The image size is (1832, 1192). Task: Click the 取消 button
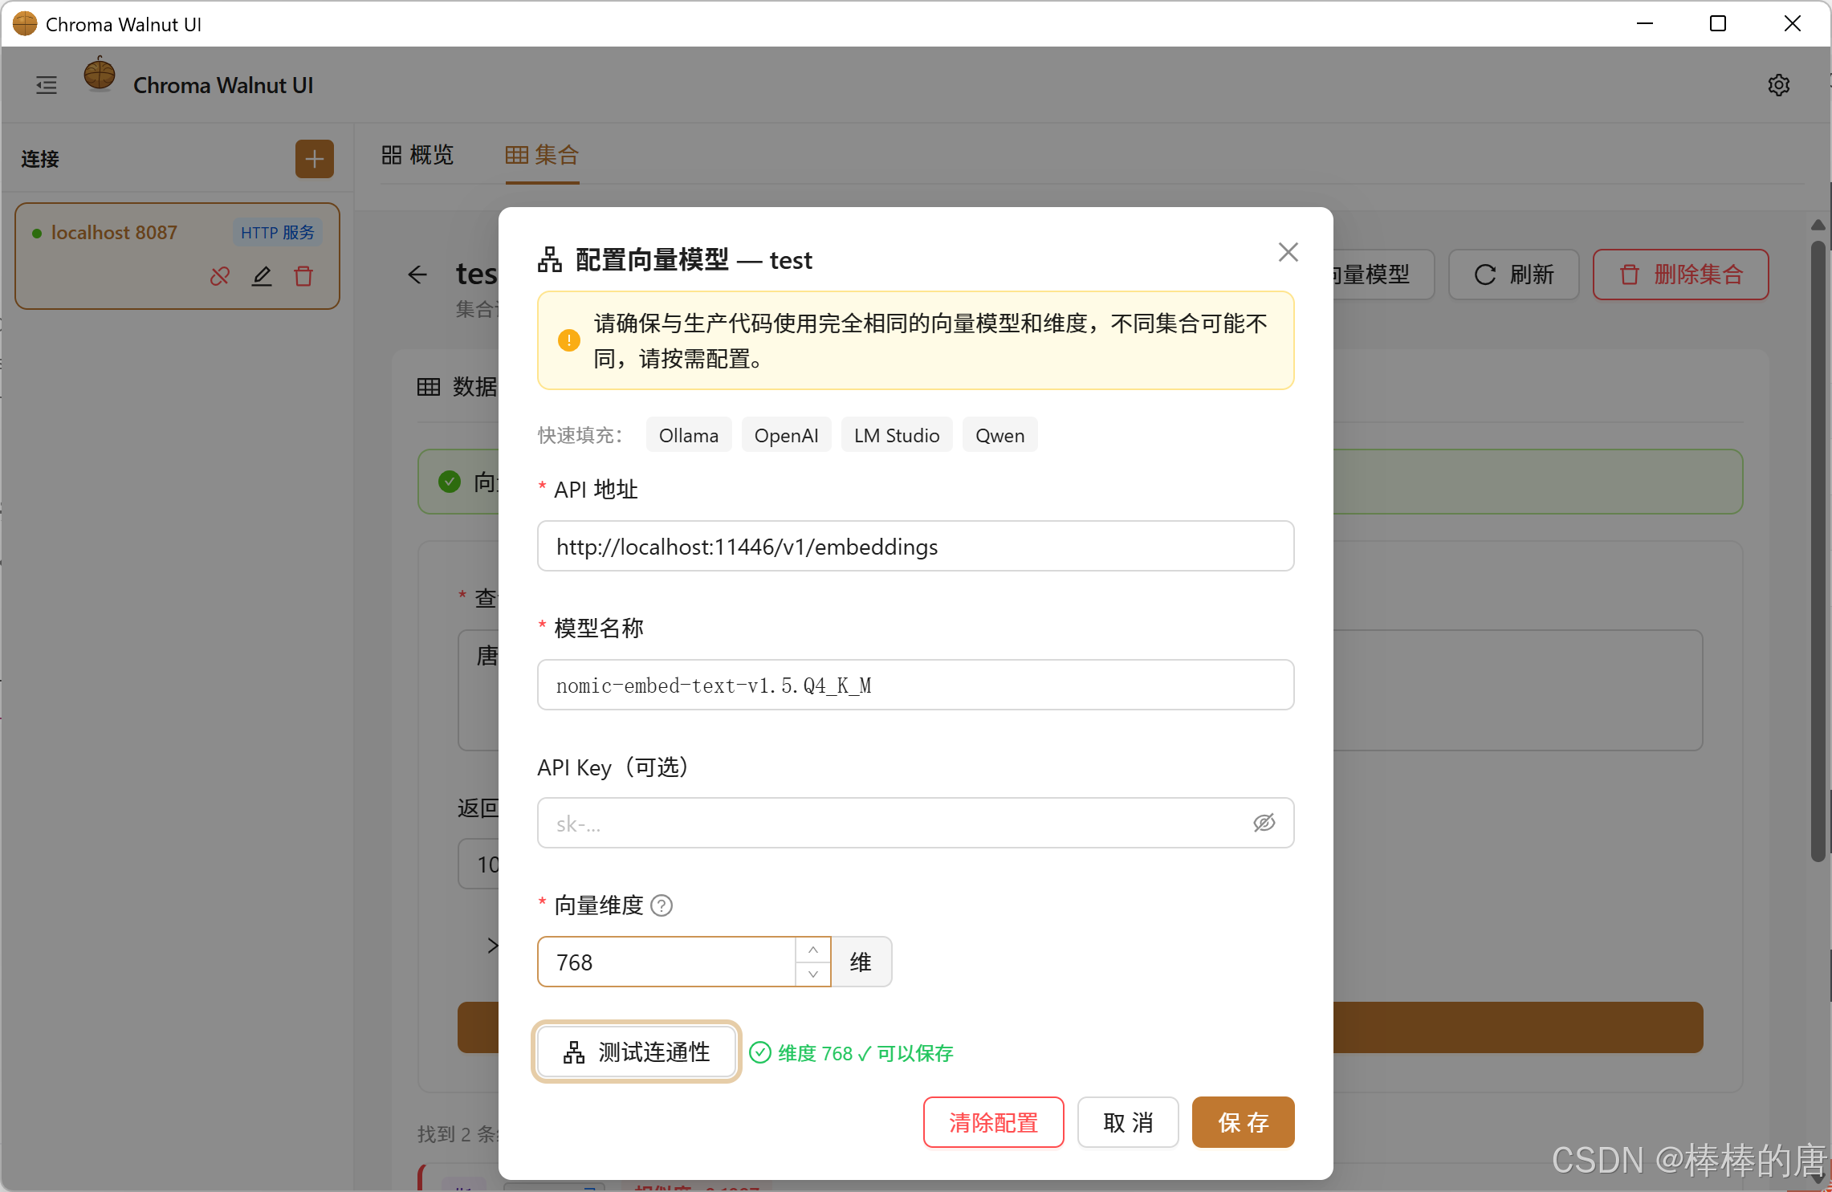pos(1128,1122)
